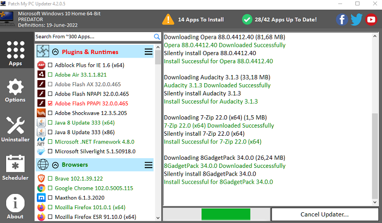
Task: Check the Adobe Flash NPAPI checkbox
Action: click(50, 94)
